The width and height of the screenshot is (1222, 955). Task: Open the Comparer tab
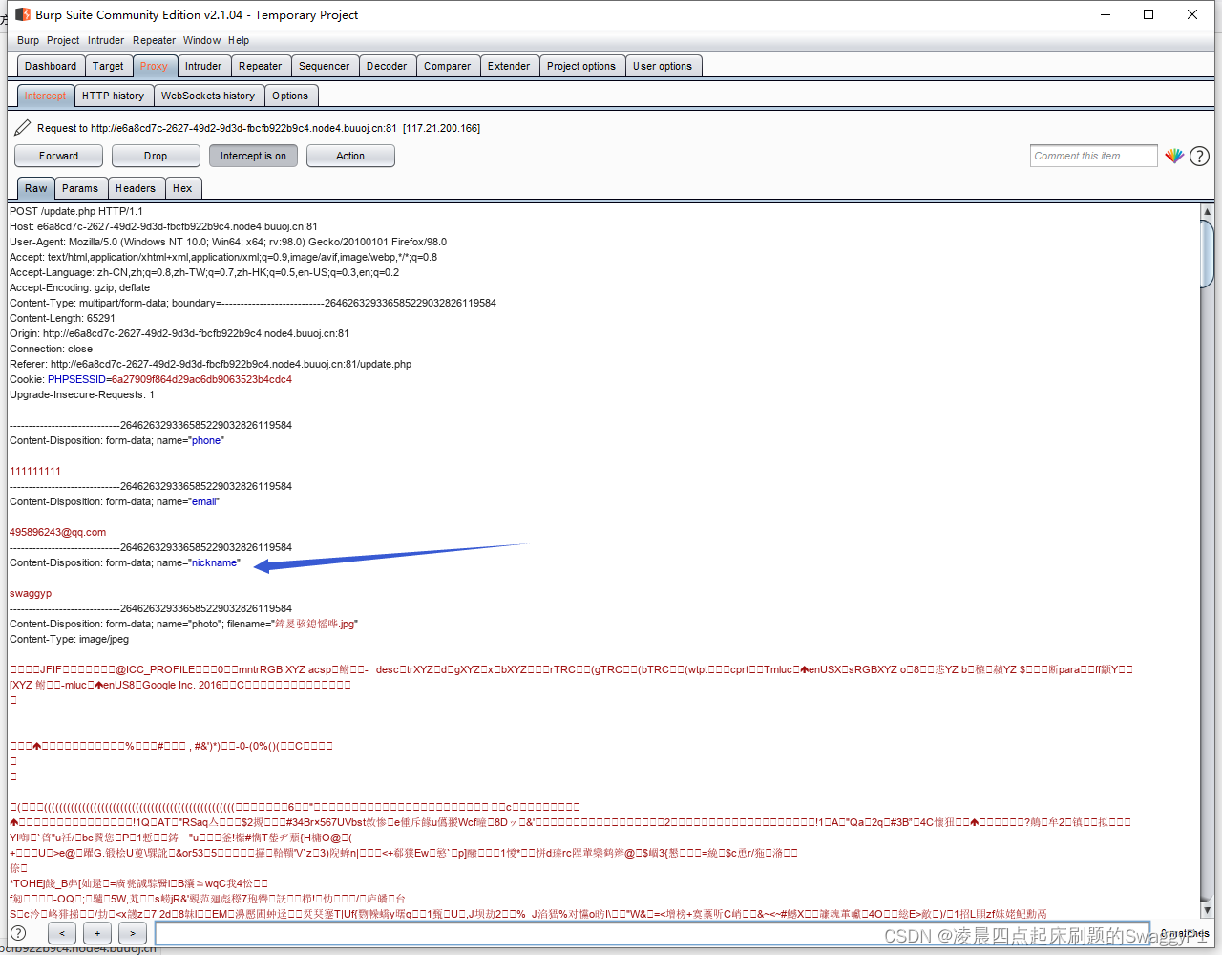click(448, 66)
